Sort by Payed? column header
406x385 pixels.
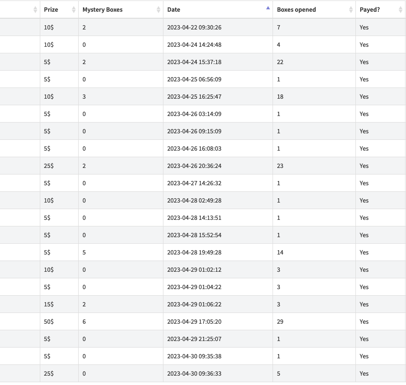pos(381,9)
